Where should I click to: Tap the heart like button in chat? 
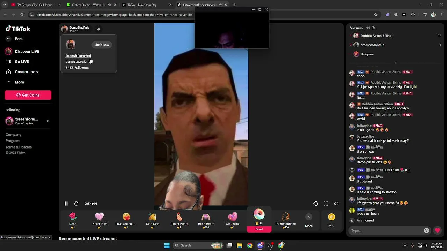click(x=437, y=230)
